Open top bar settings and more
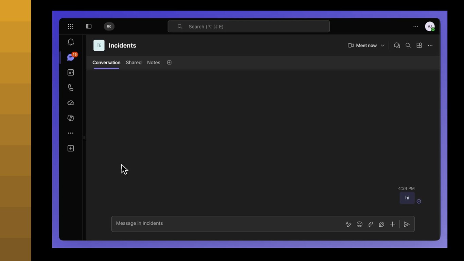Viewport: 464px width, 261px height. pyautogui.click(x=415, y=27)
